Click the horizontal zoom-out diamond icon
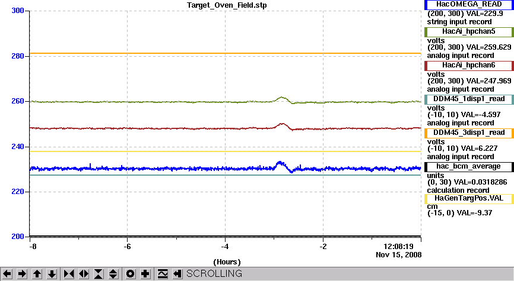514x281 pixels. (x=84, y=273)
